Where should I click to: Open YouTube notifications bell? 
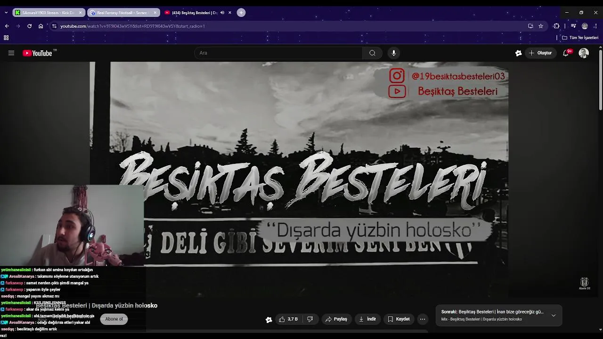566,53
